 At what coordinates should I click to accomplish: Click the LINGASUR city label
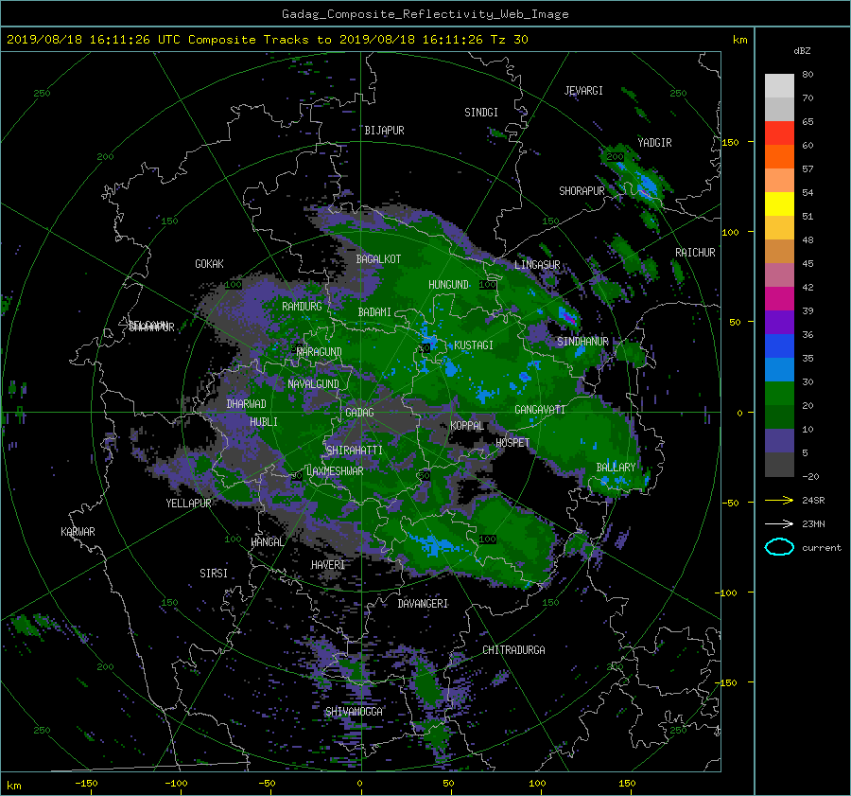point(537,265)
